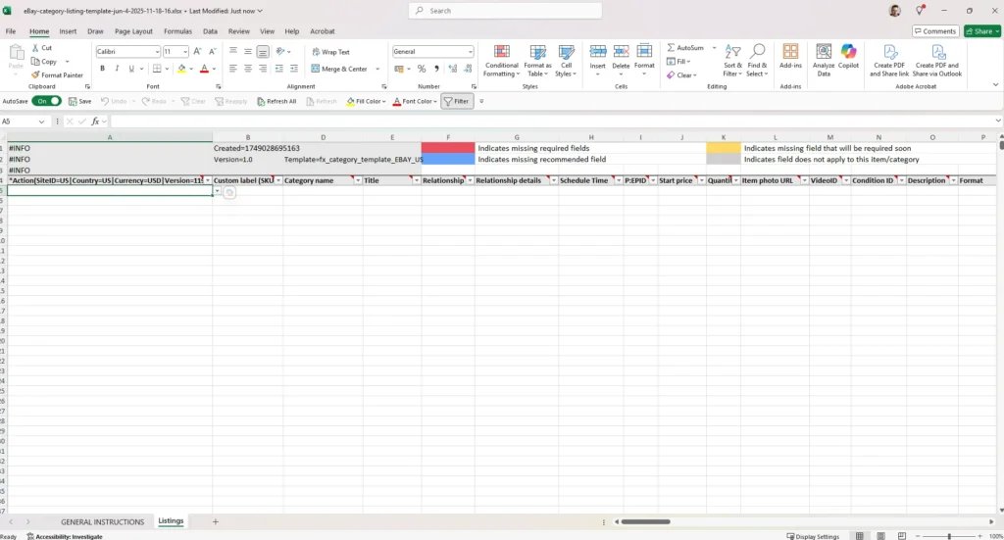Click the Copy button
This screenshot has width=1004, height=540.
(44, 62)
